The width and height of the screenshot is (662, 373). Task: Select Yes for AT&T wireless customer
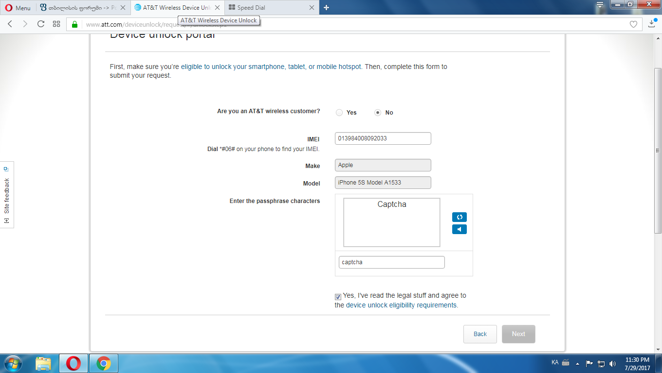click(x=339, y=113)
